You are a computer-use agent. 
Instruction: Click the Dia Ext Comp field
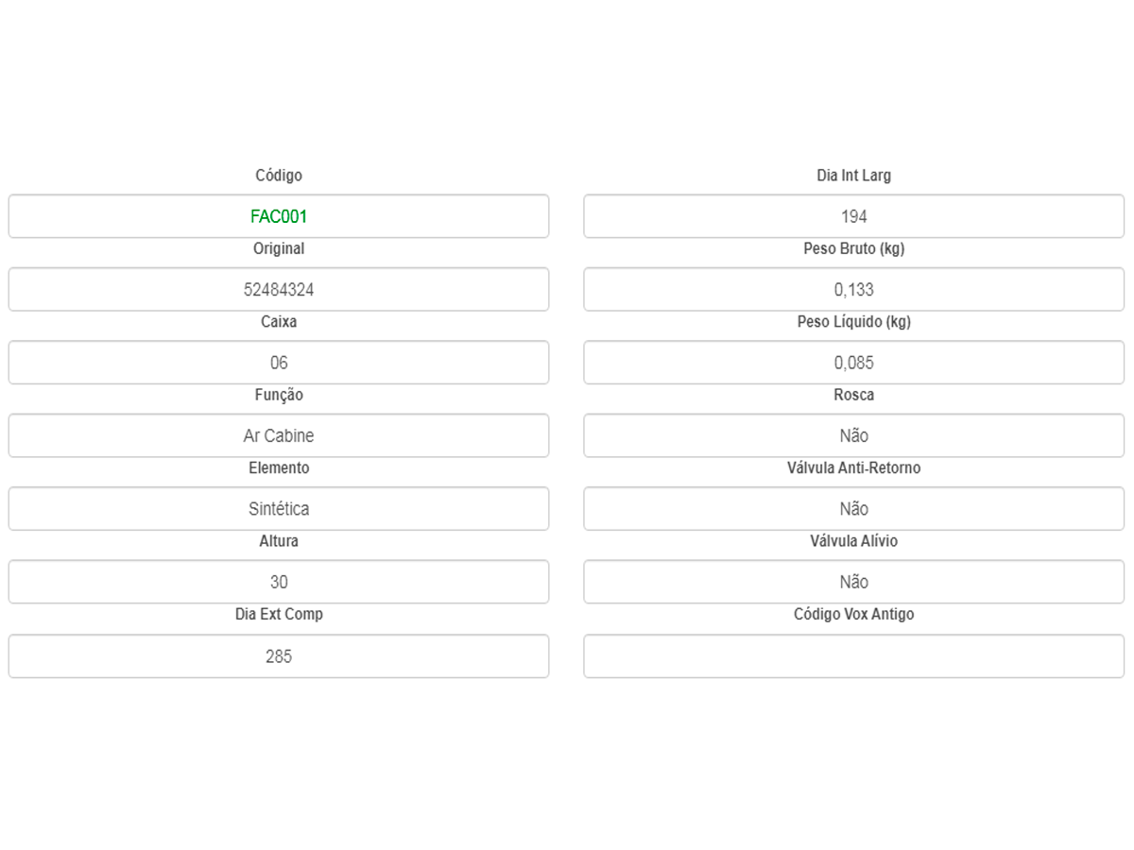279,655
